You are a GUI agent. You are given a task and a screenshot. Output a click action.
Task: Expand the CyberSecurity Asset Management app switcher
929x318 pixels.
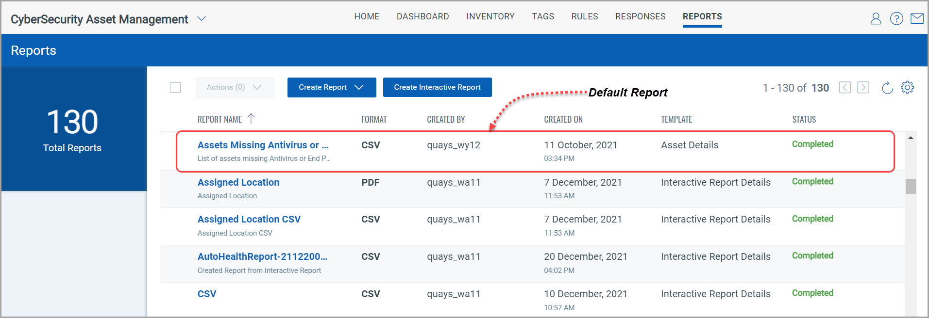pos(202,19)
